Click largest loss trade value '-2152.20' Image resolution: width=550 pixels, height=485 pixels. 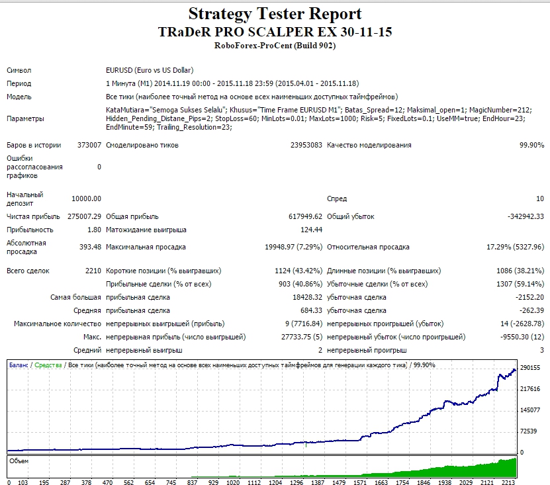[529, 298]
